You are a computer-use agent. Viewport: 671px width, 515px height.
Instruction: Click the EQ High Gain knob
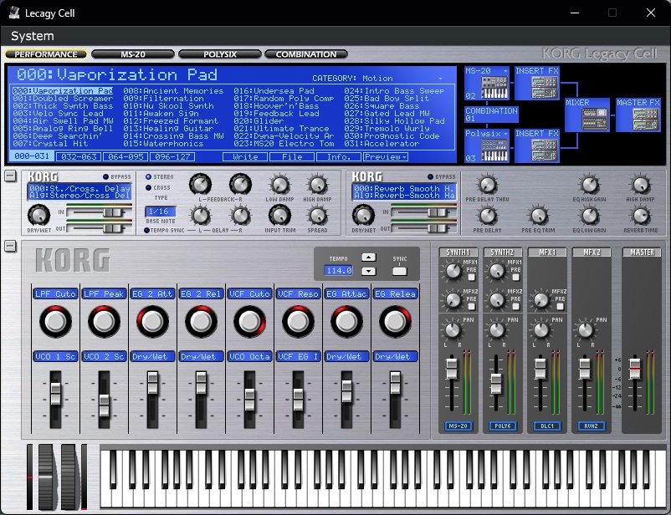(589, 185)
